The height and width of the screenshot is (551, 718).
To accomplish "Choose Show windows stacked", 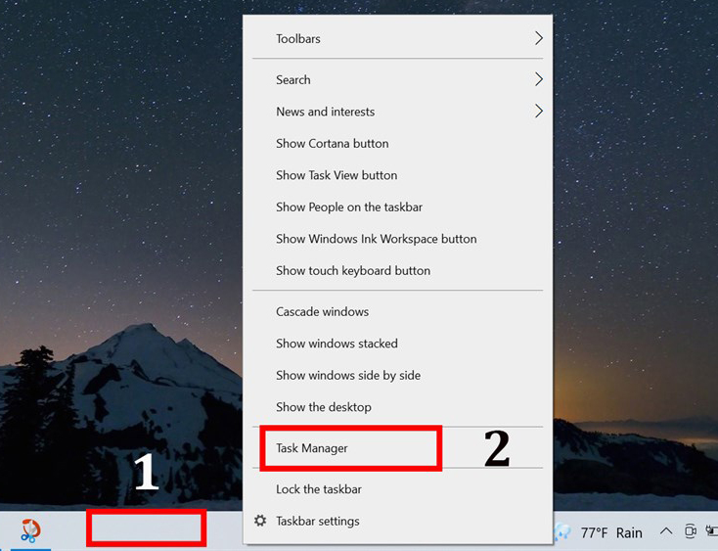I will pyautogui.click(x=337, y=344).
